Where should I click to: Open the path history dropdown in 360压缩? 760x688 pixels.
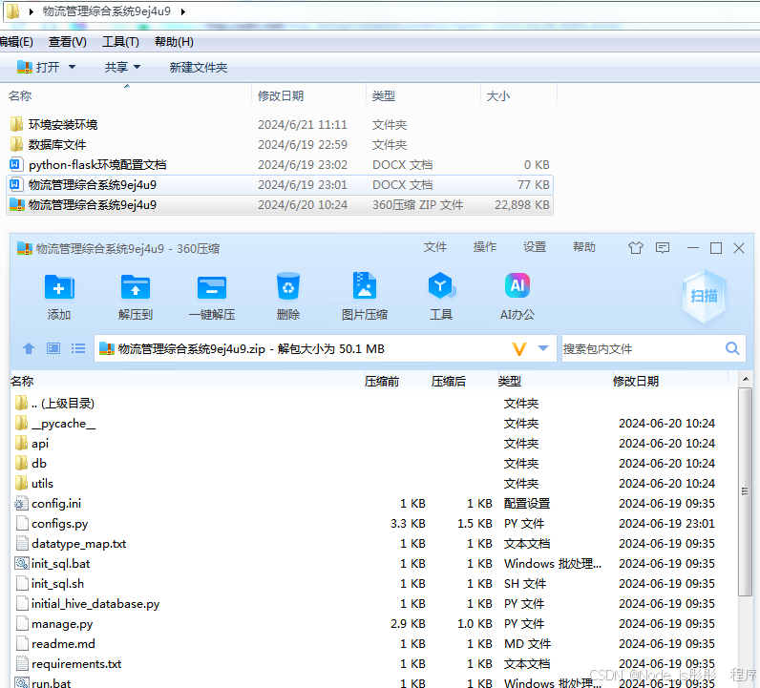pyautogui.click(x=543, y=348)
